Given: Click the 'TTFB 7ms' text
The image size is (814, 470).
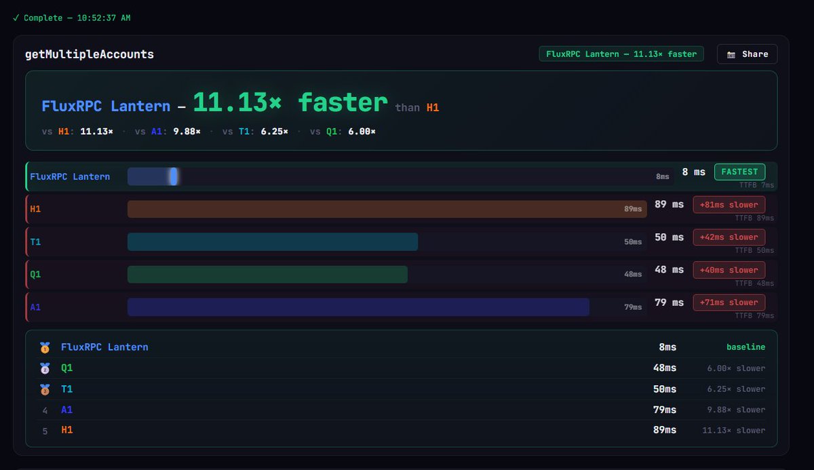Looking at the screenshot, I should (756, 185).
